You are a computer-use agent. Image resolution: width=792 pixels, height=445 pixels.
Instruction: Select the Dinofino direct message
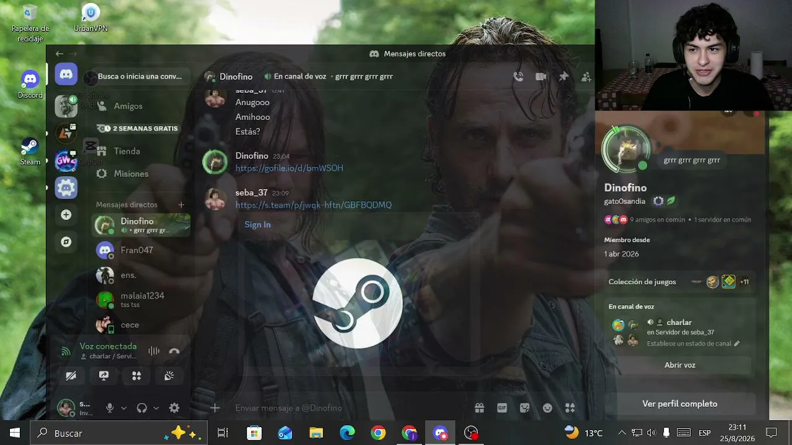141,225
